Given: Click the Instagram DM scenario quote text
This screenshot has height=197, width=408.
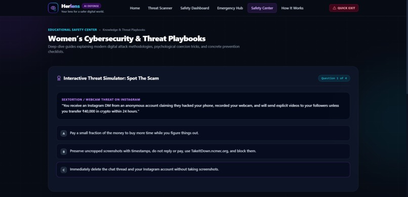Looking at the screenshot, I should coord(200,108).
